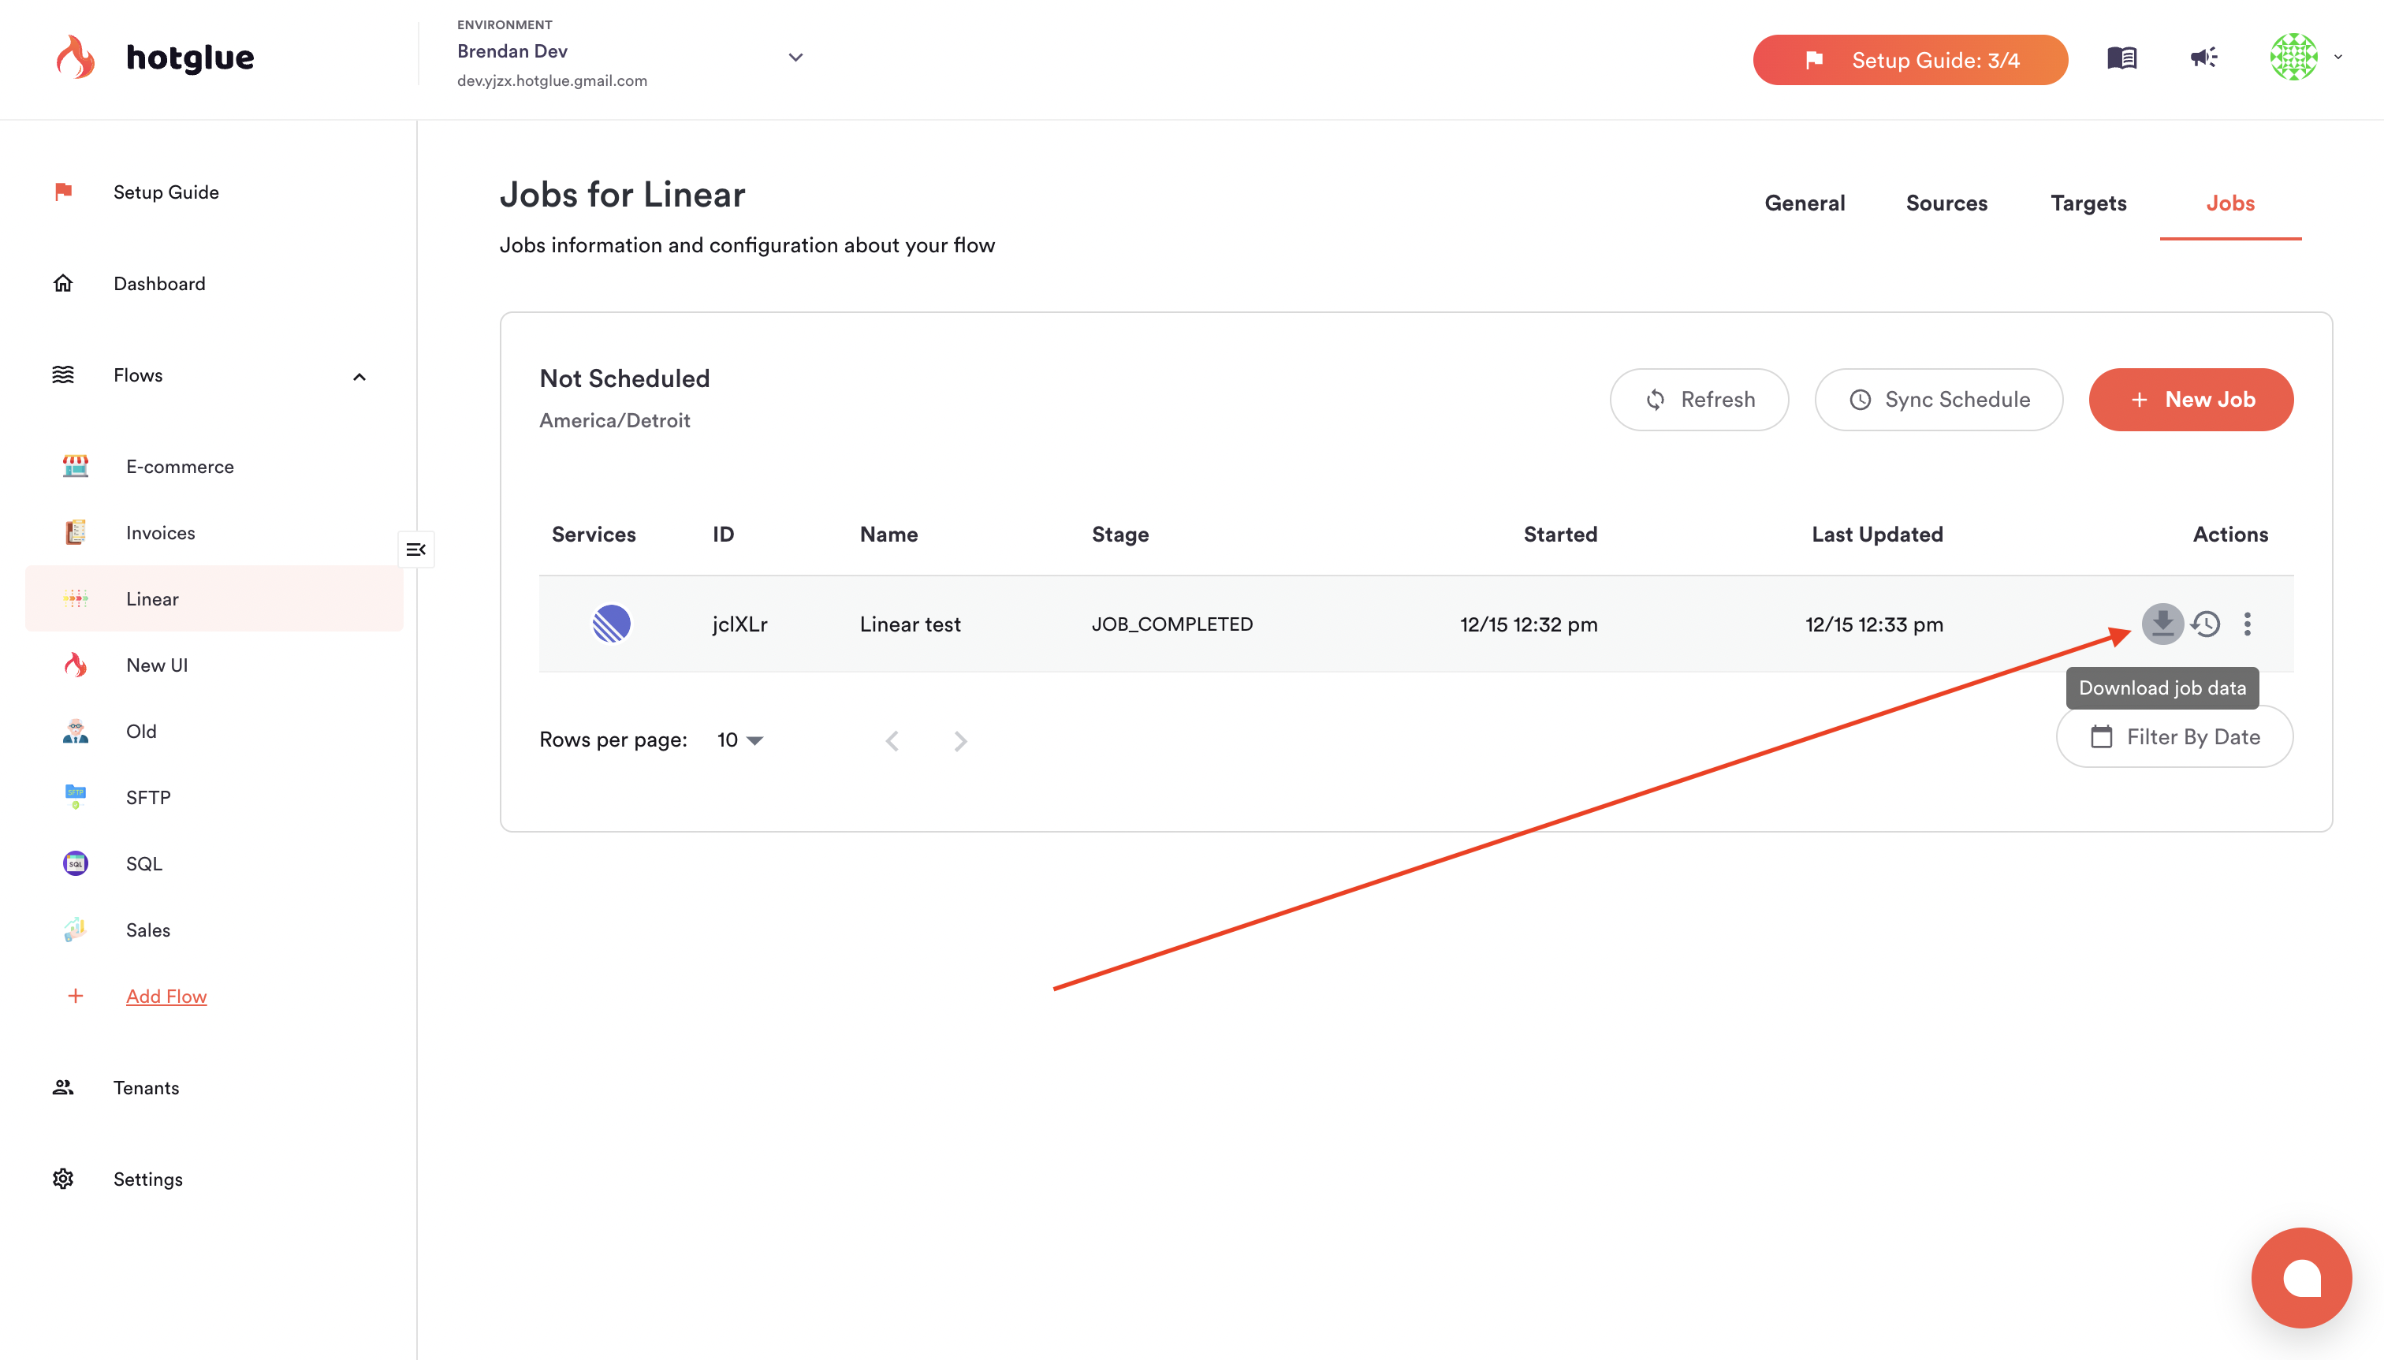Collapse sidebar using the menu toggle icon
The width and height of the screenshot is (2384, 1360).
[x=416, y=550]
